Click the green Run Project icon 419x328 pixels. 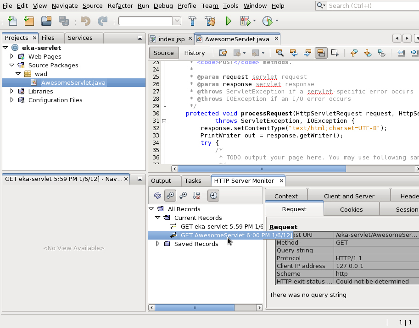[229, 21]
